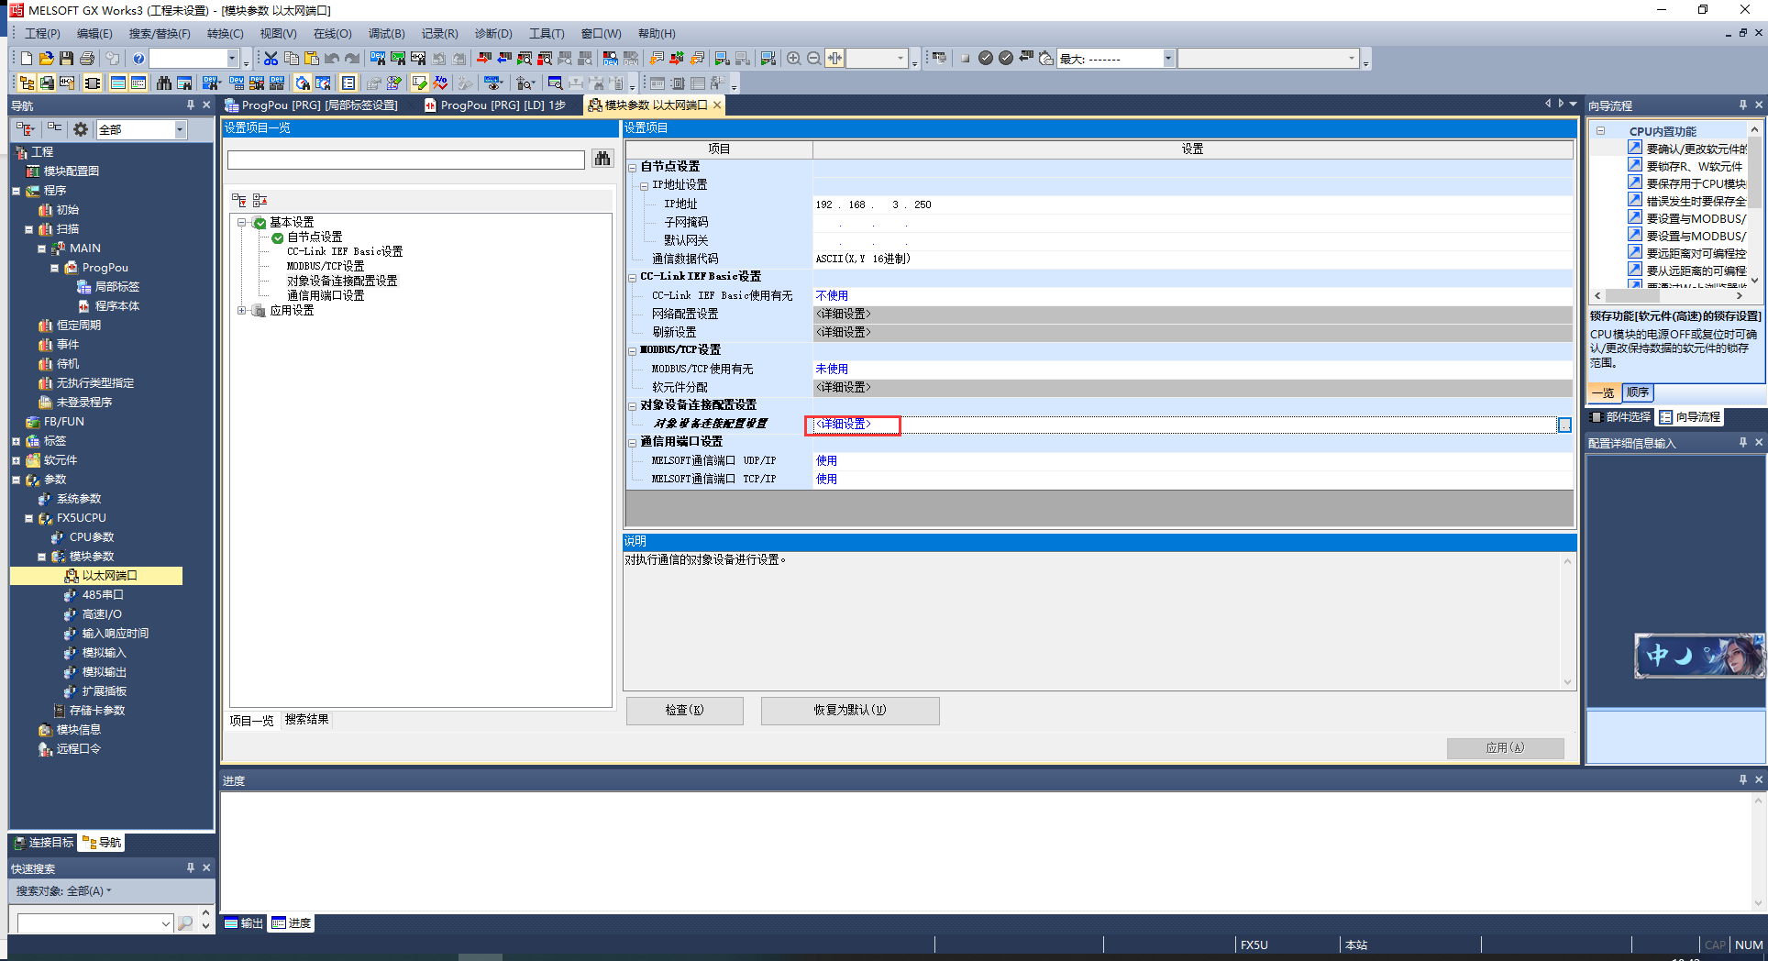Select CPU参数 in navigation tree
Image resolution: width=1768 pixels, height=961 pixels.
[91, 537]
